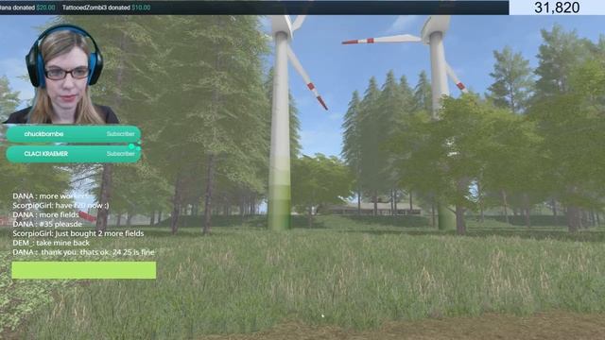
Task: Click chat line 'ScorpioGirl: have #20 now :)'
Action: [60, 206]
